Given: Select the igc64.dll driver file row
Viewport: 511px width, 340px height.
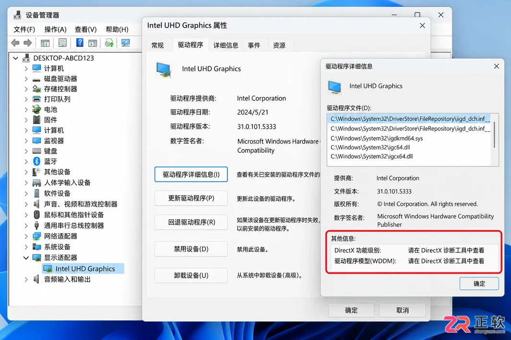Looking at the screenshot, I should (409, 147).
